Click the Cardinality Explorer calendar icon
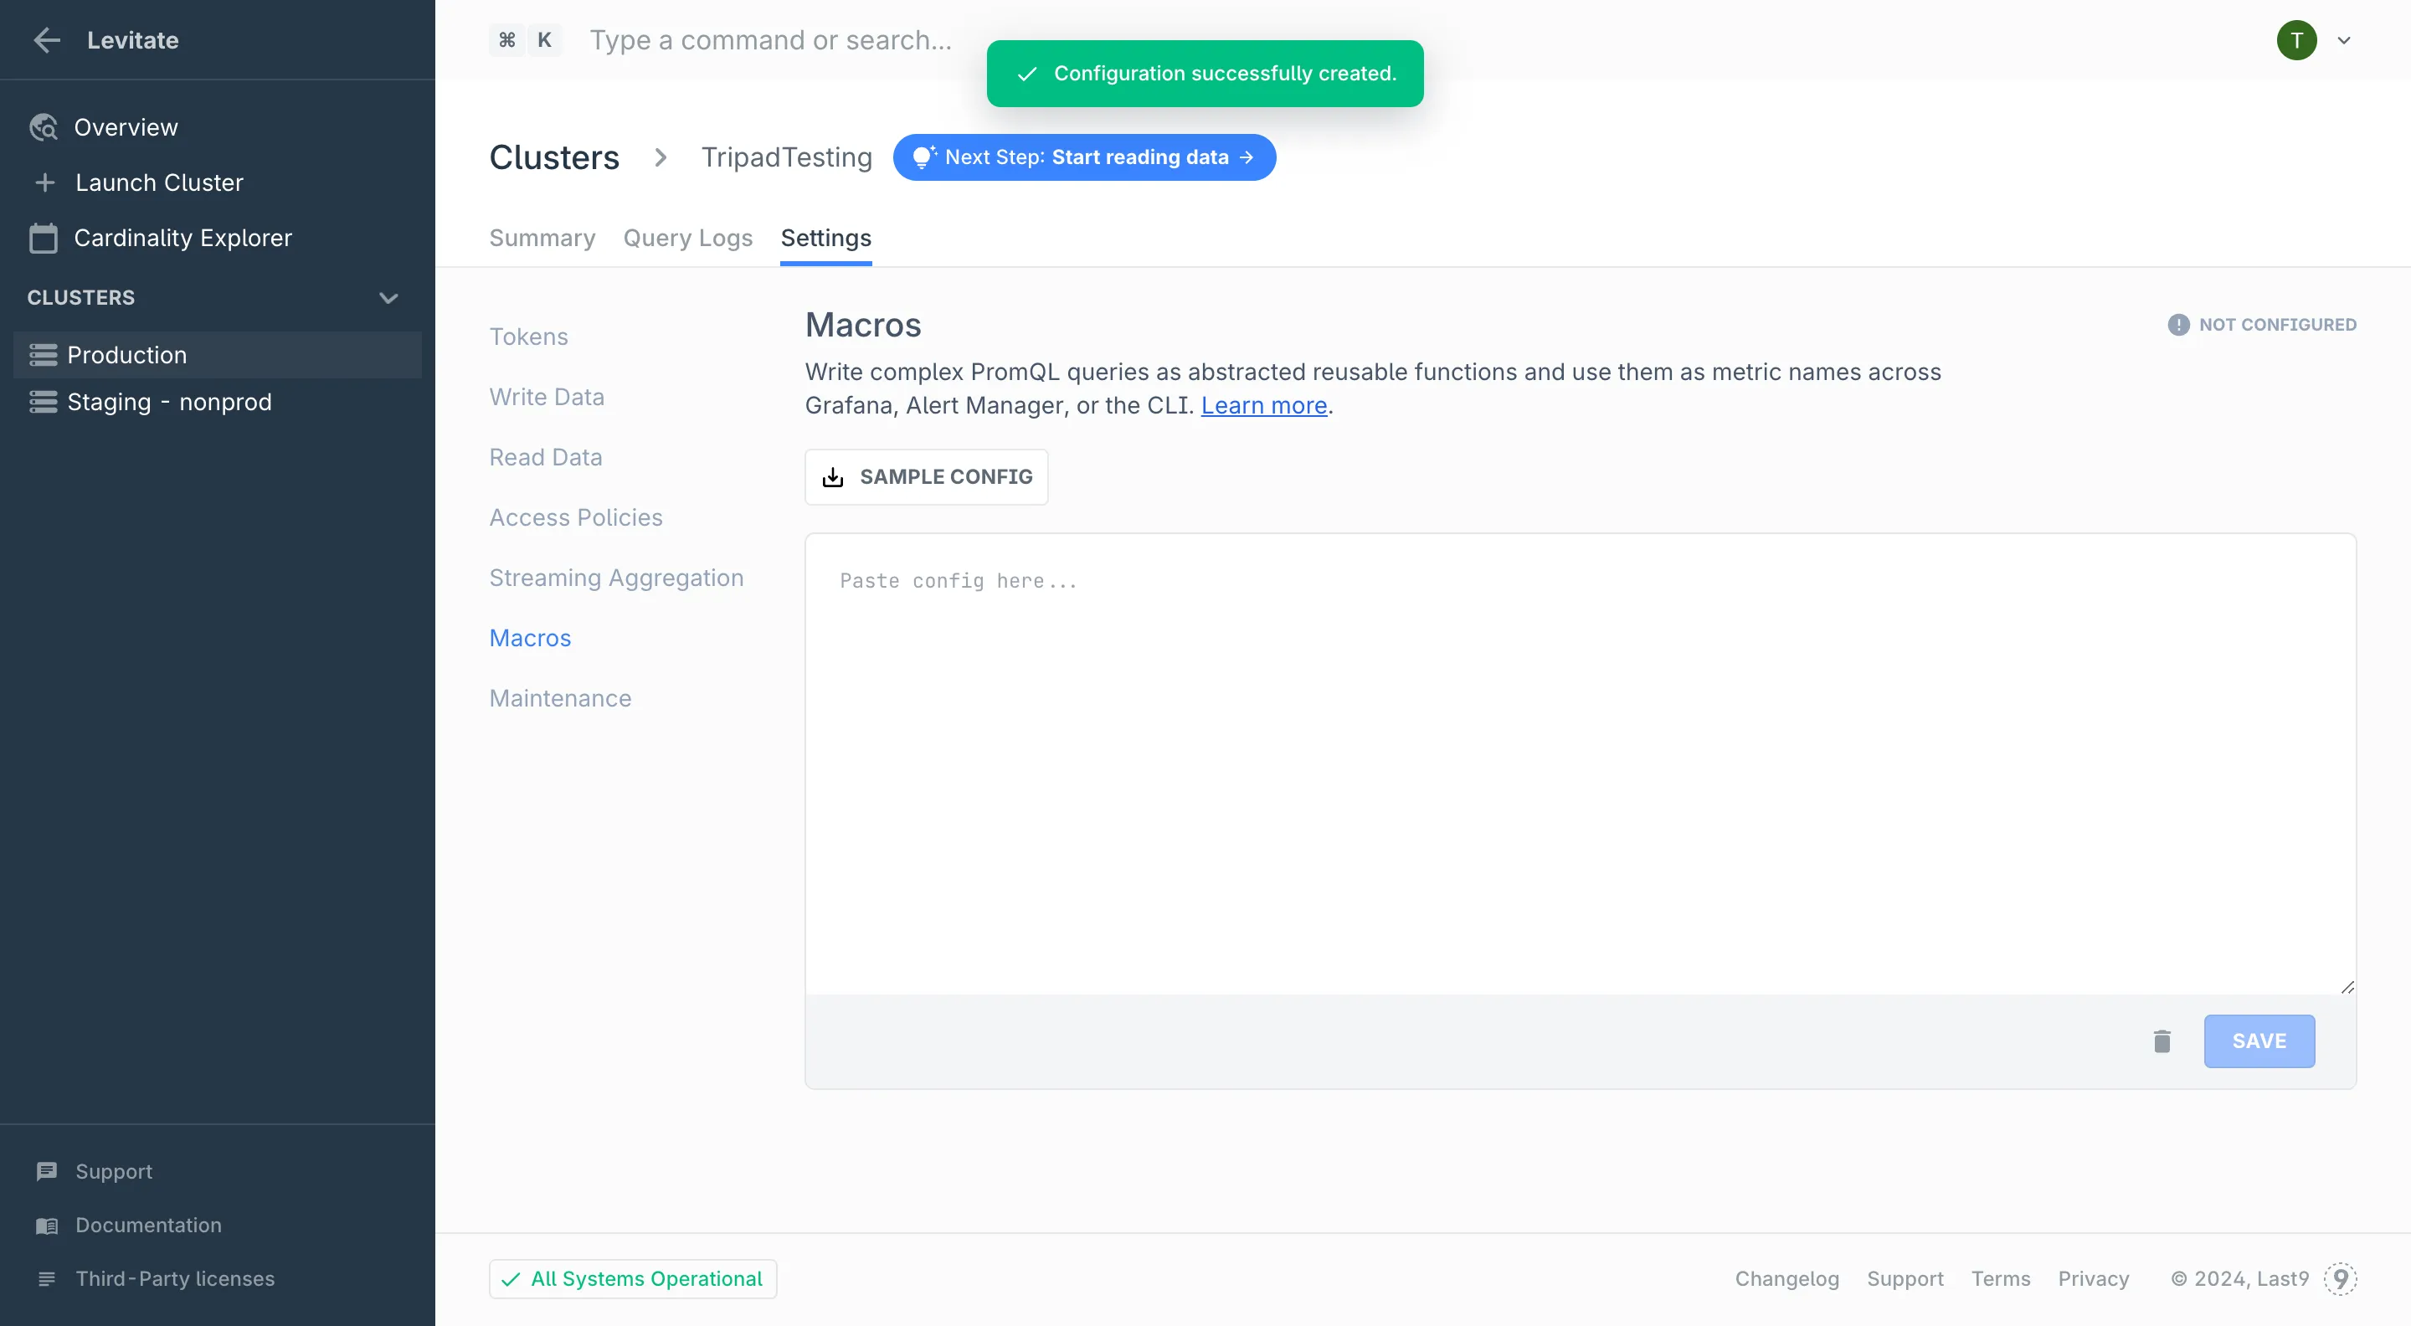The height and width of the screenshot is (1326, 2411). [43, 238]
